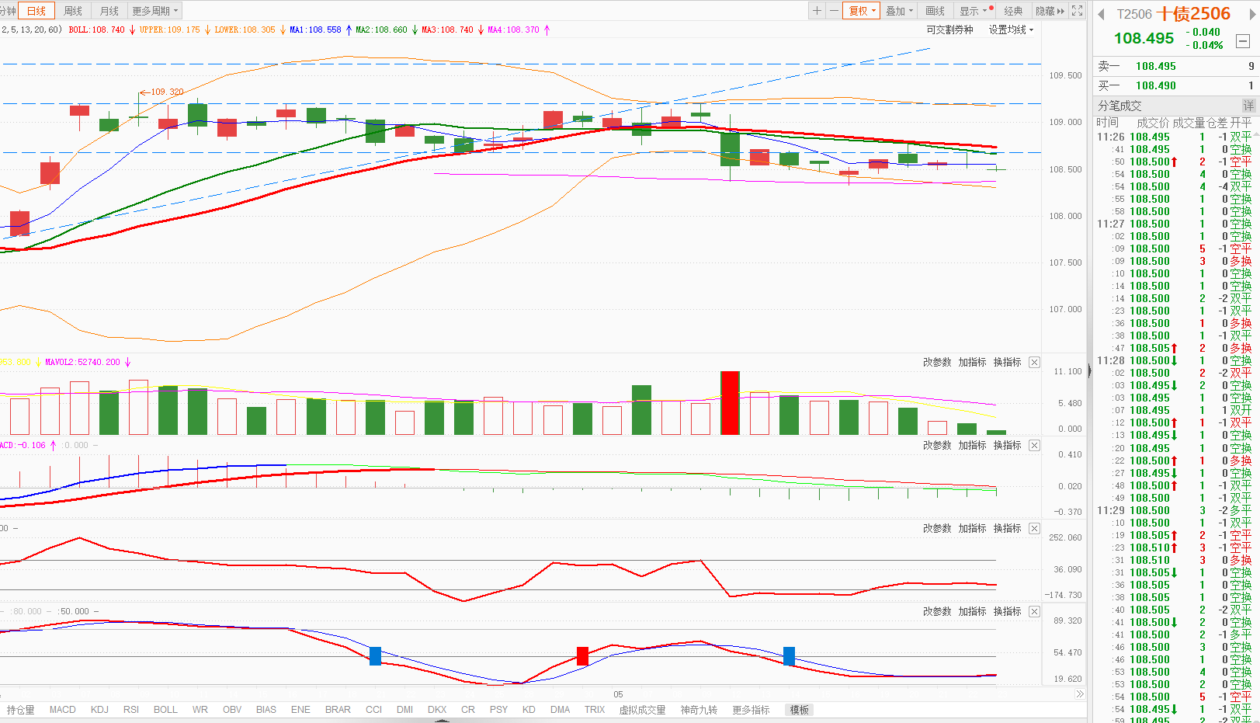Select MACD indicator tab

click(63, 710)
